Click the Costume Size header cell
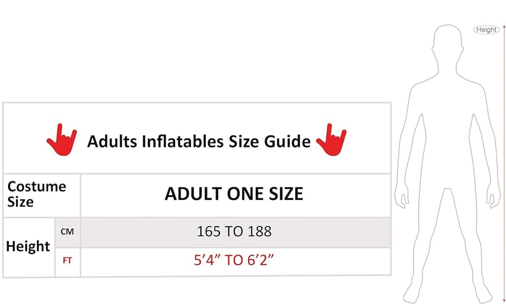506x304 pixels. tap(41, 195)
